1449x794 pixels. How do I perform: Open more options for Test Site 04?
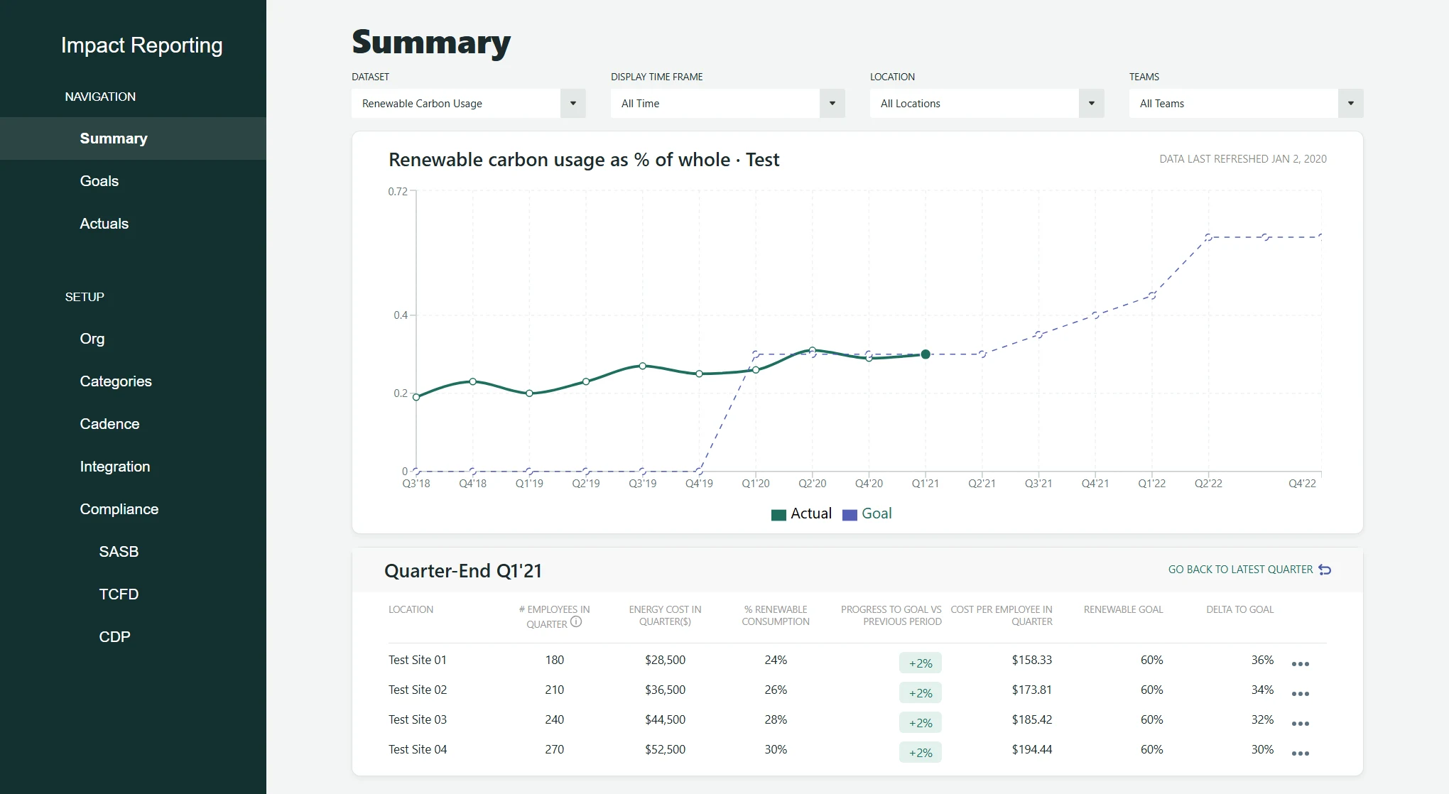tap(1301, 754)
